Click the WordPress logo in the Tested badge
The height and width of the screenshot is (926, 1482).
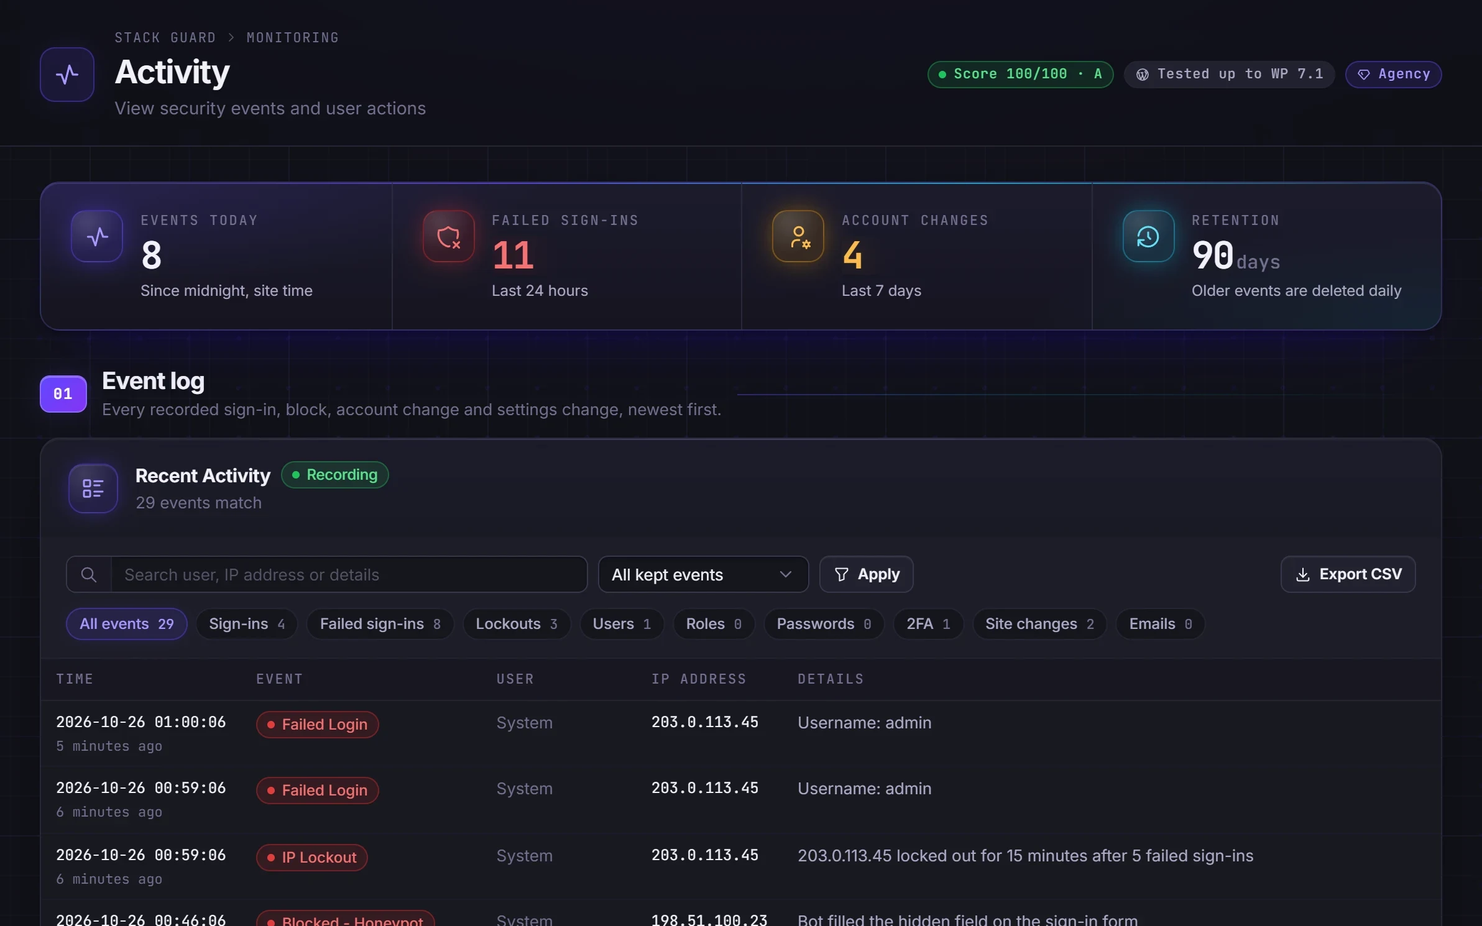(1143, 75)
